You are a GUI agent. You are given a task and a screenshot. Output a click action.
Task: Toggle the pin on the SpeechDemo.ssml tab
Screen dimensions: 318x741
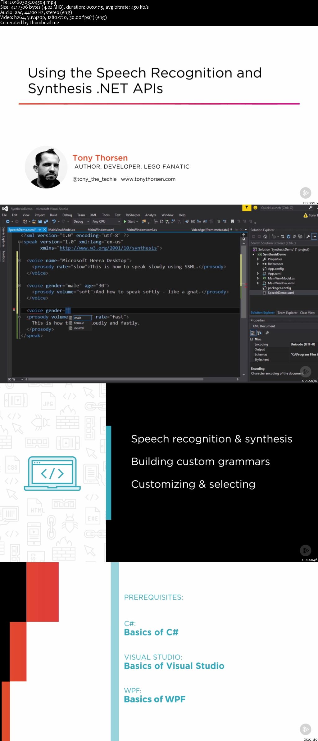coord(40,229)
